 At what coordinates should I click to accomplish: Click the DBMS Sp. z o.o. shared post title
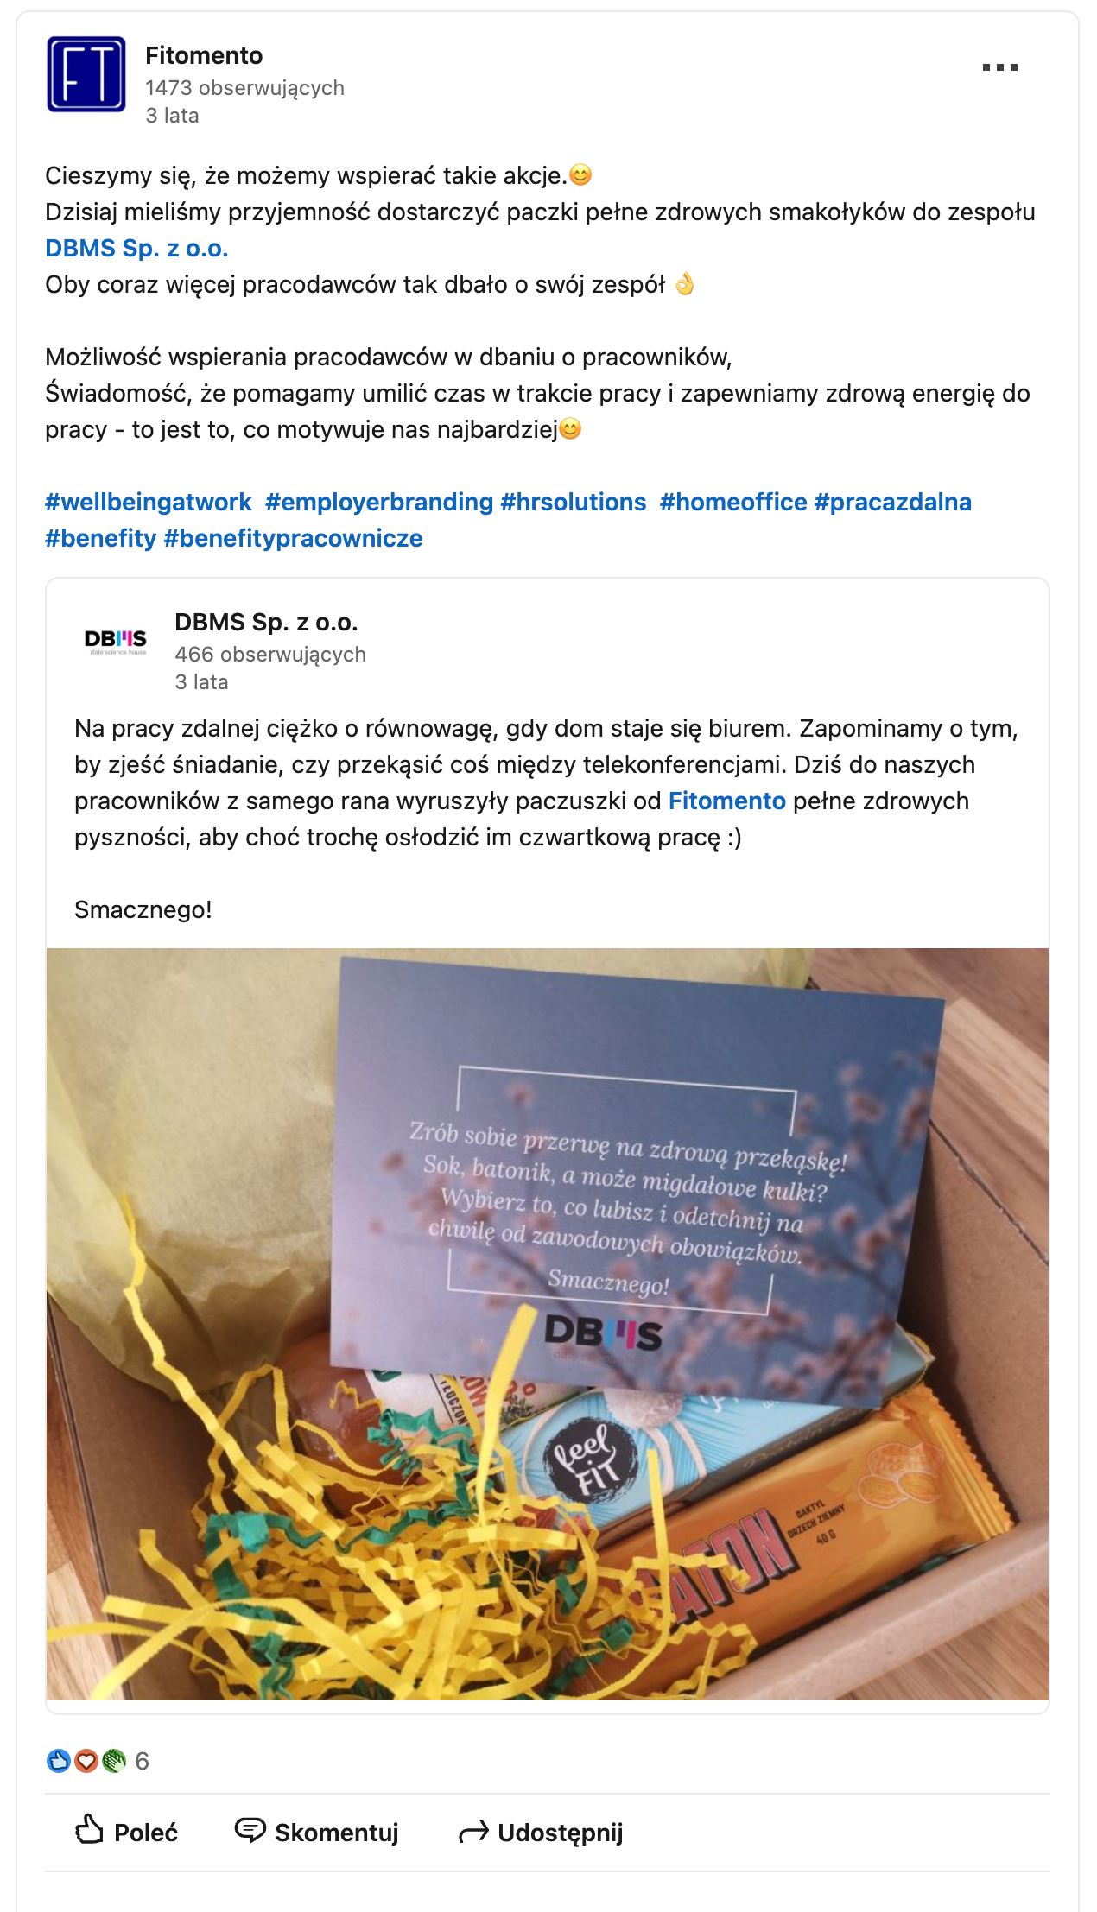[266, 622]
